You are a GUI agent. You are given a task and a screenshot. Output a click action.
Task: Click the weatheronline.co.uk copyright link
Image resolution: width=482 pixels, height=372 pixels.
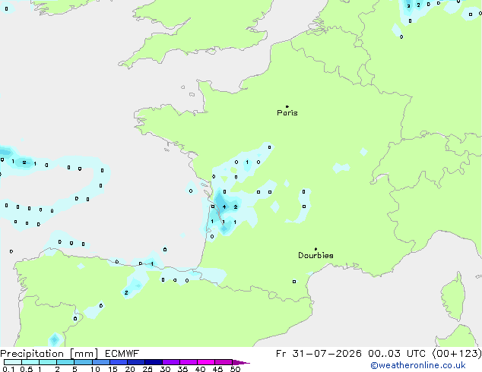[418, 365]
